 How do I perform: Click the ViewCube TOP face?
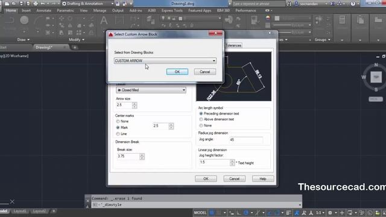(376, 77)
